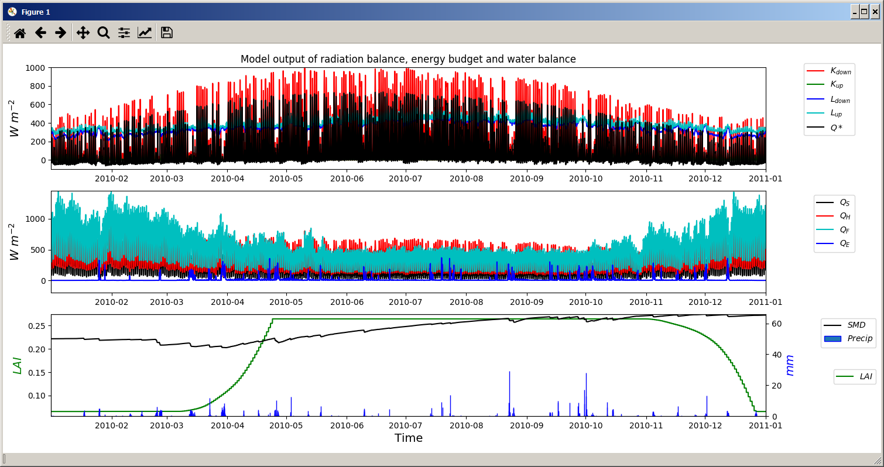Click the QE legend entry
Screen dimensions: 884x467
click(x=834, y=244)
